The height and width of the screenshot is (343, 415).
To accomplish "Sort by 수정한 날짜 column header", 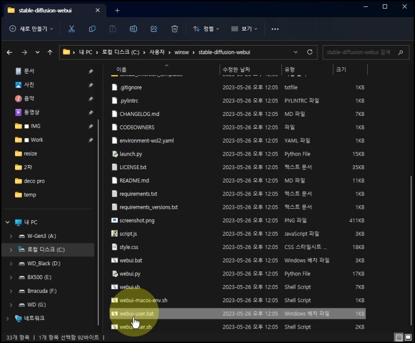I will click(236, 70).
